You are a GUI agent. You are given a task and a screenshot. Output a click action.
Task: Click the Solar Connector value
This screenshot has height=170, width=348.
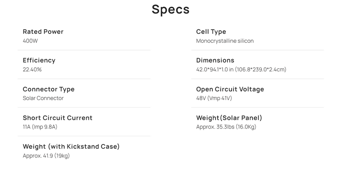[43, 98]
